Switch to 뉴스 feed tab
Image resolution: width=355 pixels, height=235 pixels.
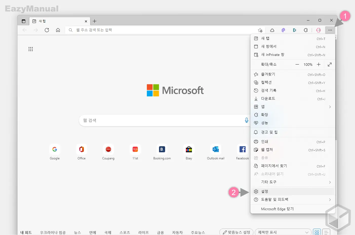[77, 232]
